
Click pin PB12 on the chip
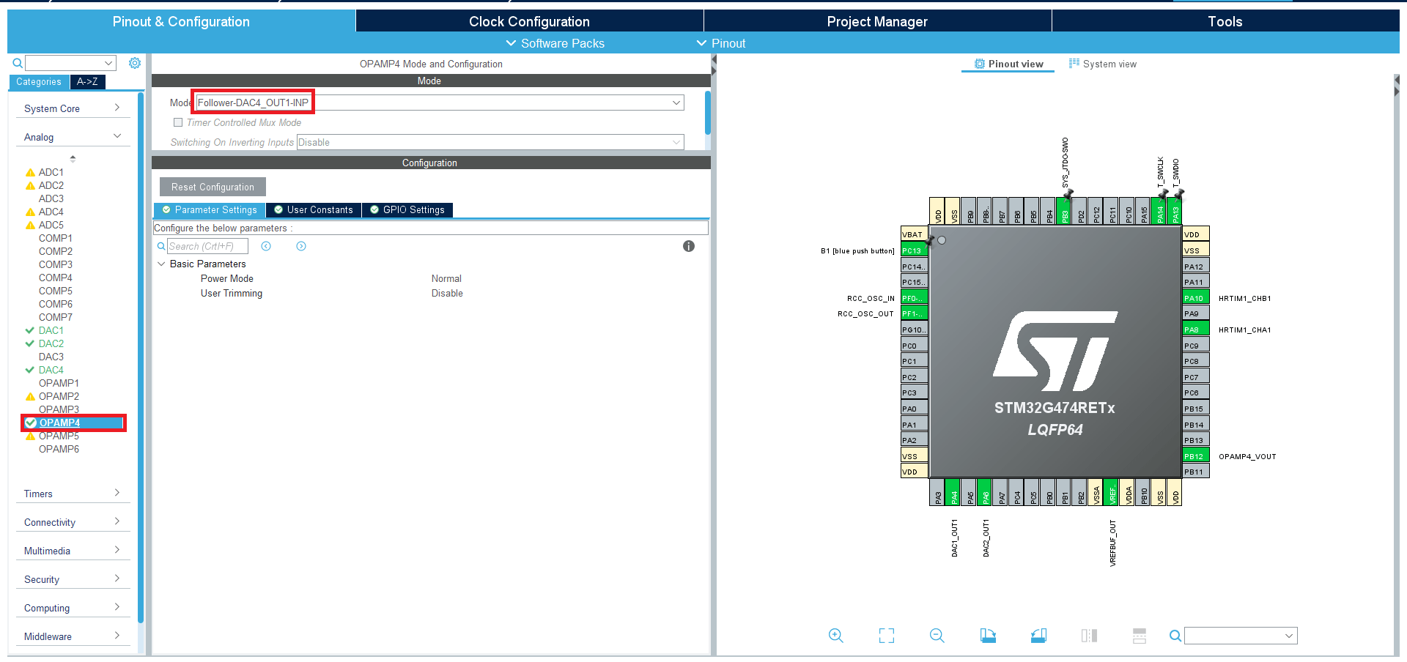coord(1196,456)
